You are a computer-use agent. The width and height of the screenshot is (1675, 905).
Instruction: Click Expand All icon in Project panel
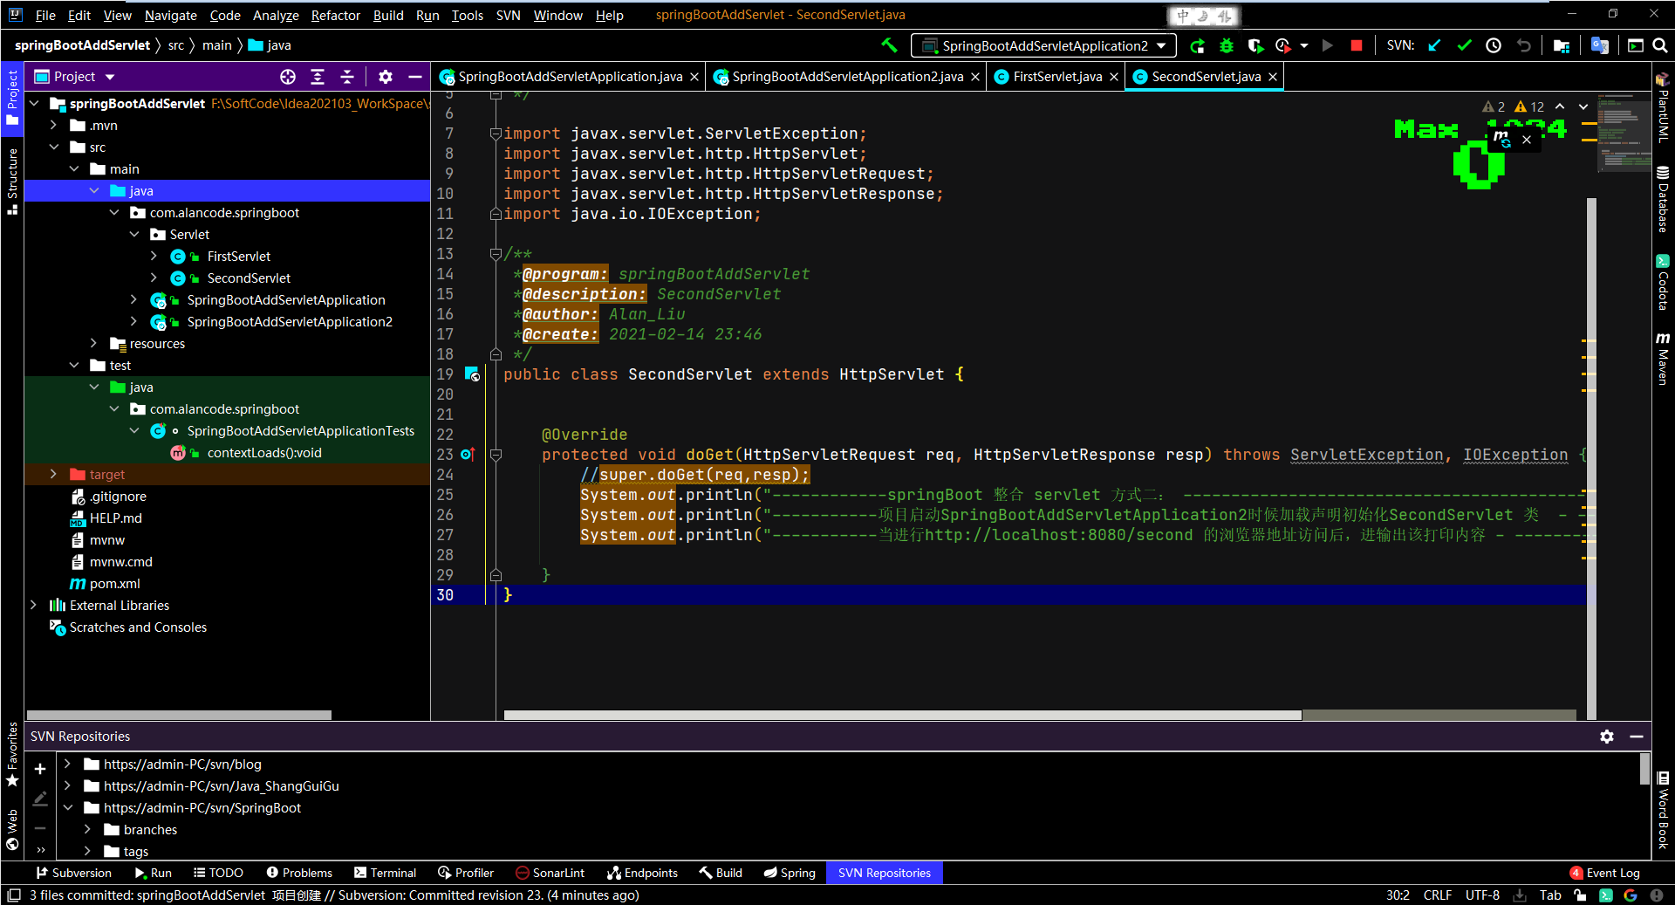(318, 77)
